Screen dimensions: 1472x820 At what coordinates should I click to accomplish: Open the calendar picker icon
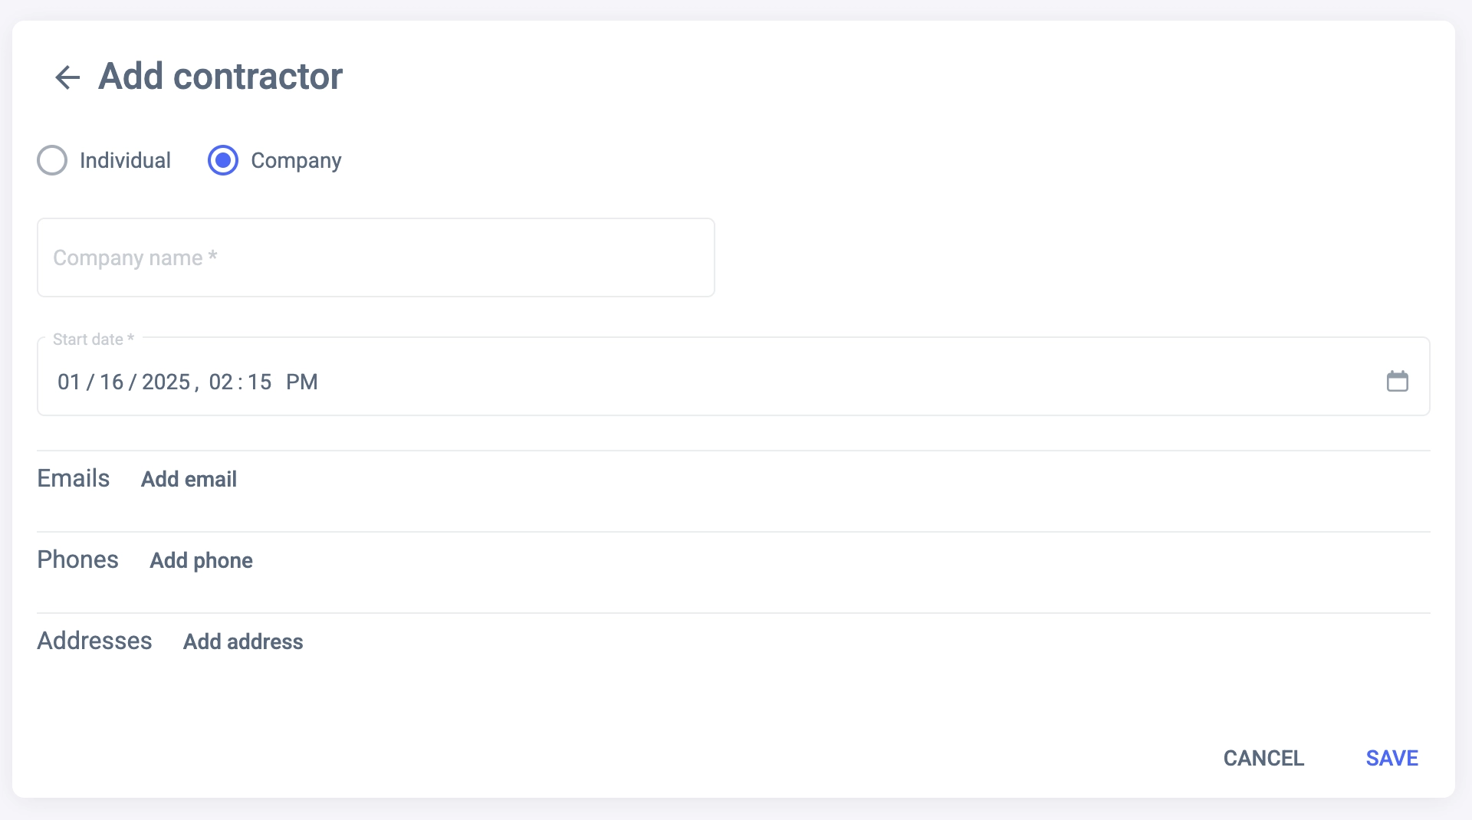click(x=1397, y=381)
